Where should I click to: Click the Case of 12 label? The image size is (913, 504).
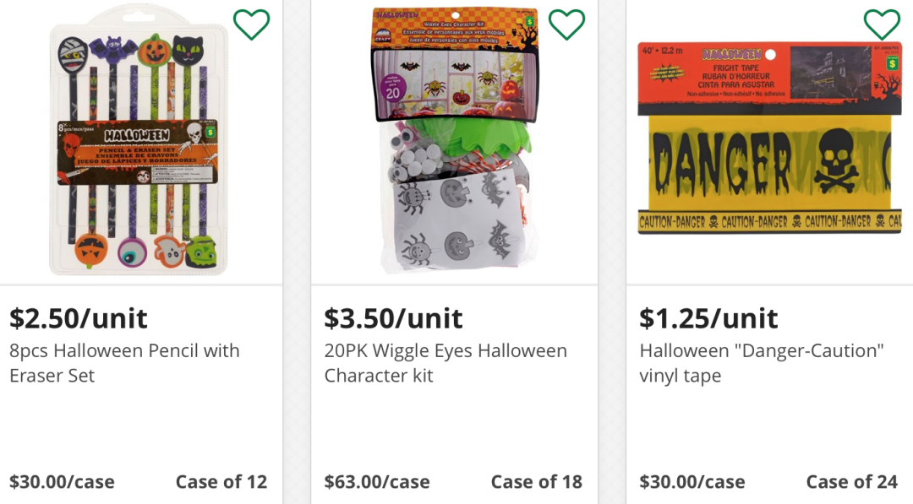pyautogui.click(x=221, y=482)
